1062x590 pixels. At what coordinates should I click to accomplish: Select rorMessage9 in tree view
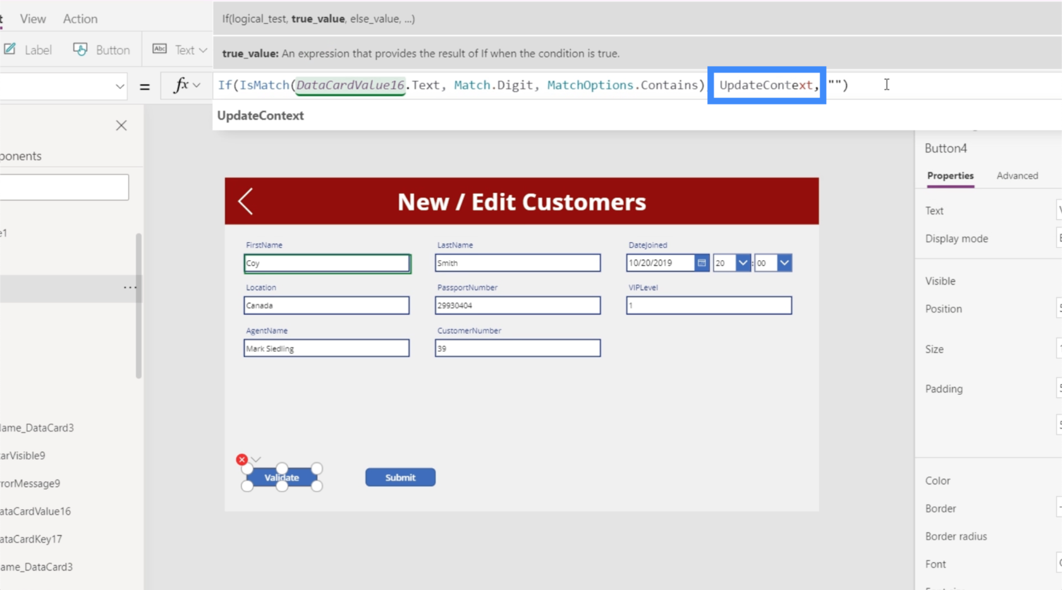tap(30, 483)
